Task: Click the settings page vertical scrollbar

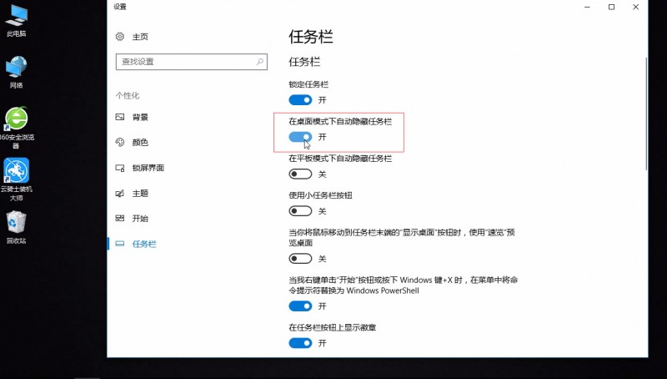Action: (646, 114)
